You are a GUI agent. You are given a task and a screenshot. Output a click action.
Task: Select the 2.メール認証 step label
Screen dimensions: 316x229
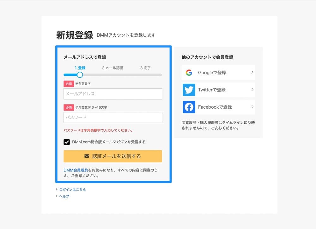tap(112, 68)
